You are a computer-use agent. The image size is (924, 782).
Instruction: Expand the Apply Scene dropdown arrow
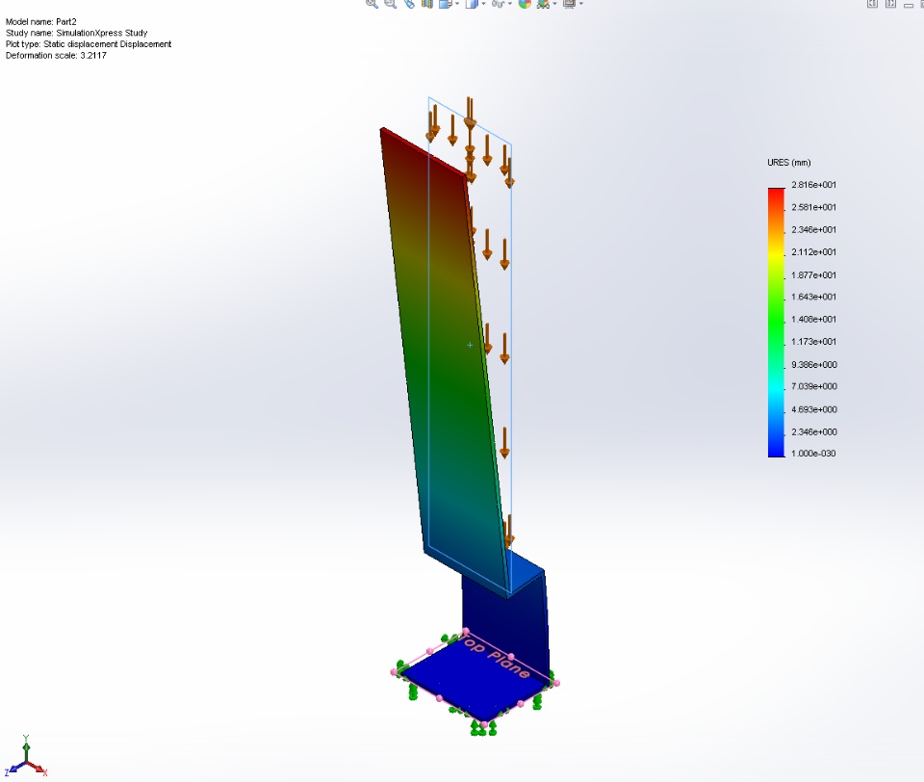554,3
